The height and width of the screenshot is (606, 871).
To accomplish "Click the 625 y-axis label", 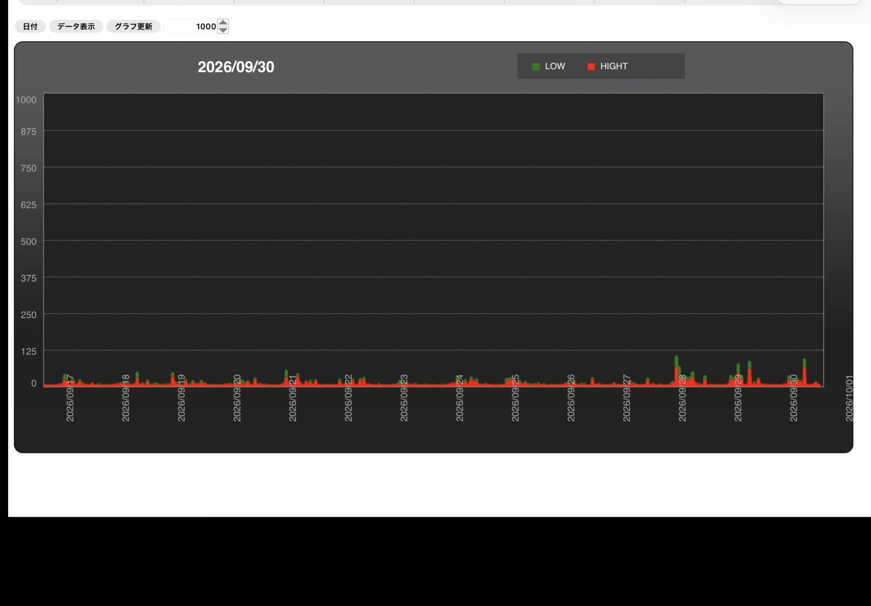I will point(28,205).
